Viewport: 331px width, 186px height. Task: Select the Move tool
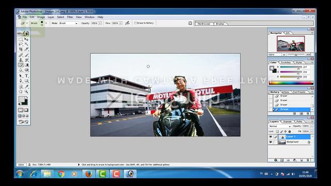[x=26, y=39]
